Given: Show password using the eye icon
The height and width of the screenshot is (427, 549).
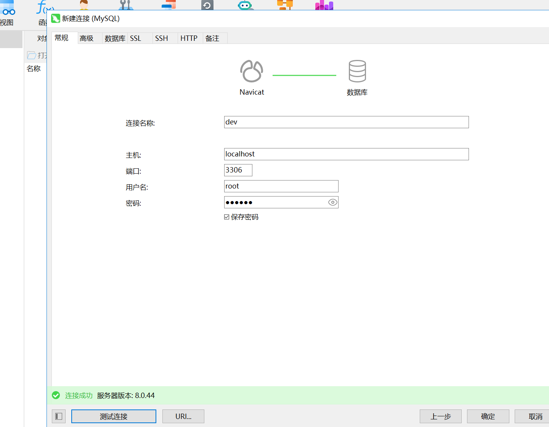Looking at the screenshot, I should [333, 202].
